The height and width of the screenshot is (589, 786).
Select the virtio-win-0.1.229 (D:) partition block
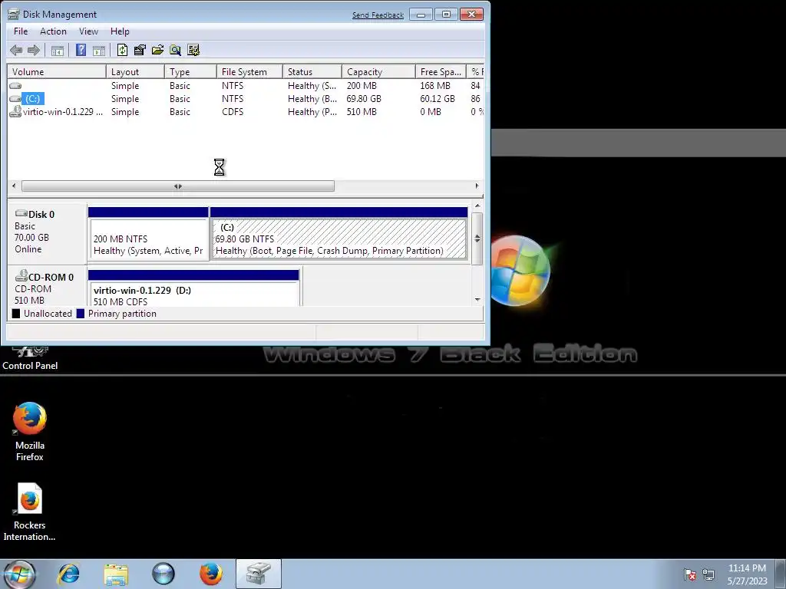point(193,288)
